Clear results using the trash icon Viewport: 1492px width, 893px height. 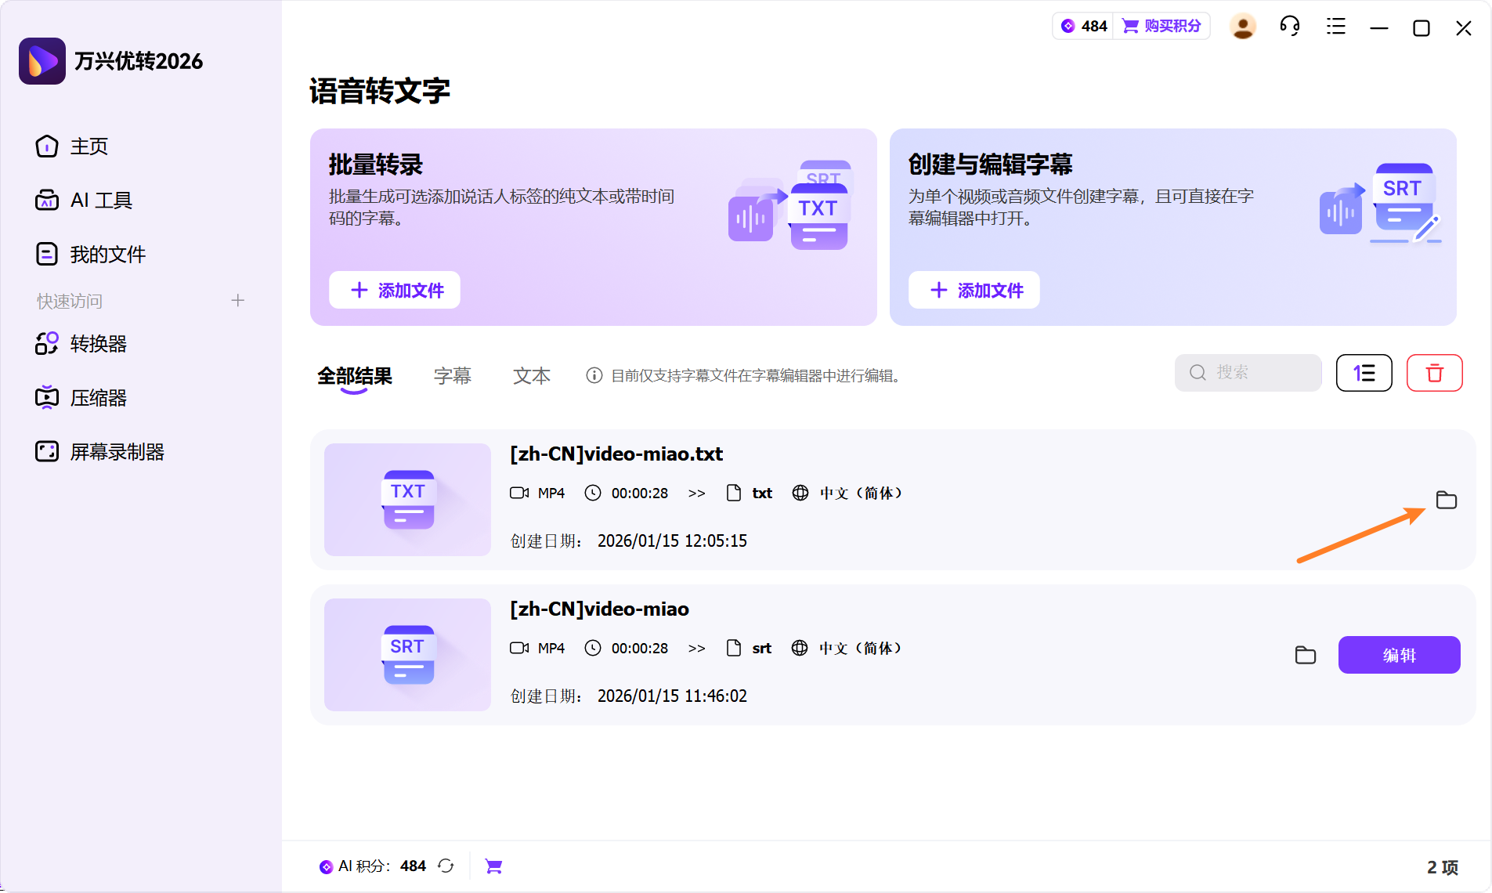(1435, 373)
